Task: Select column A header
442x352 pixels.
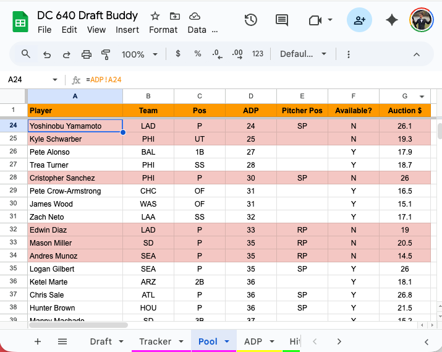Action: 75,96
